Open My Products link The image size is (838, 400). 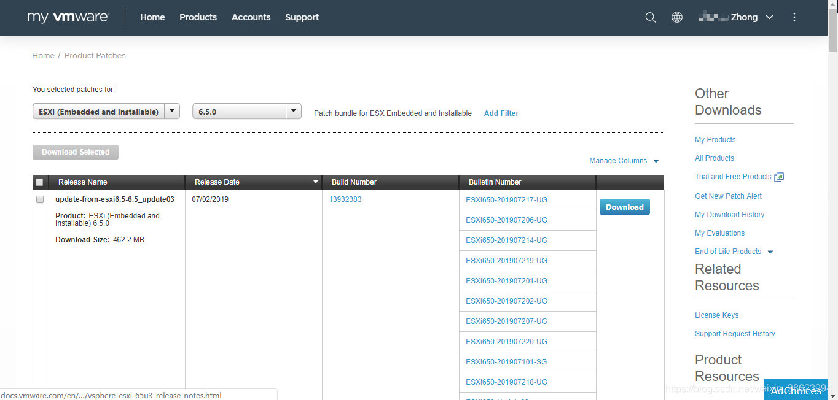tap(715, 140)
